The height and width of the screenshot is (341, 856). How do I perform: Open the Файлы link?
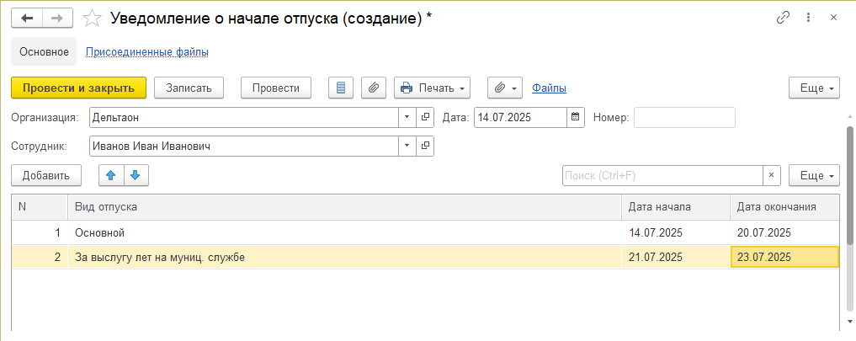tap(549, 88)
